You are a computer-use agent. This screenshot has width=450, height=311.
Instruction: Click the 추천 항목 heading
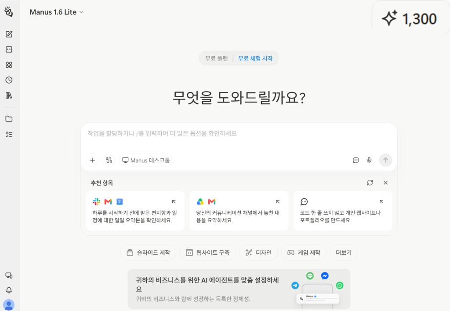[x=102, y=183]
